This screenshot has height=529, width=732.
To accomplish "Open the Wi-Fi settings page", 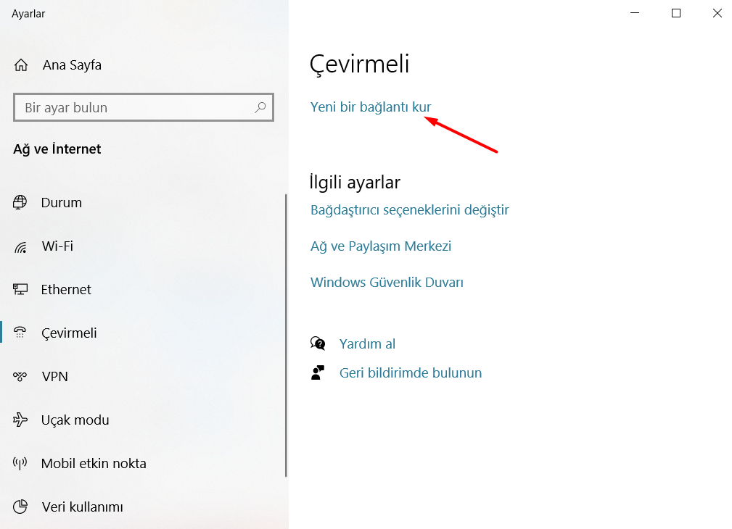I will tap(57, 246).
